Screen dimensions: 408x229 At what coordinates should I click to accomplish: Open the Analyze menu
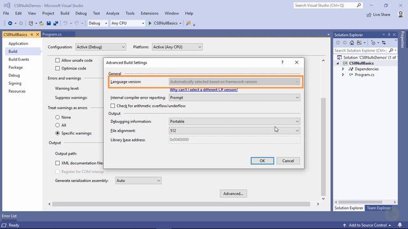[x=112, y=13]
